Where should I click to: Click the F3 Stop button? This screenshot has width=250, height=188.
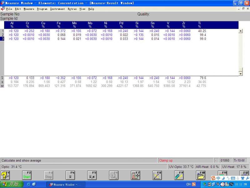point(48,175)
